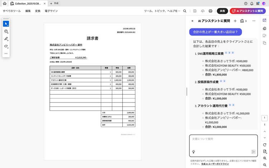Viewport: 269px width, 168px height.
Task: Click the zoom in magnifier icon
Action: pyautogui.click(x=265, y=158)
